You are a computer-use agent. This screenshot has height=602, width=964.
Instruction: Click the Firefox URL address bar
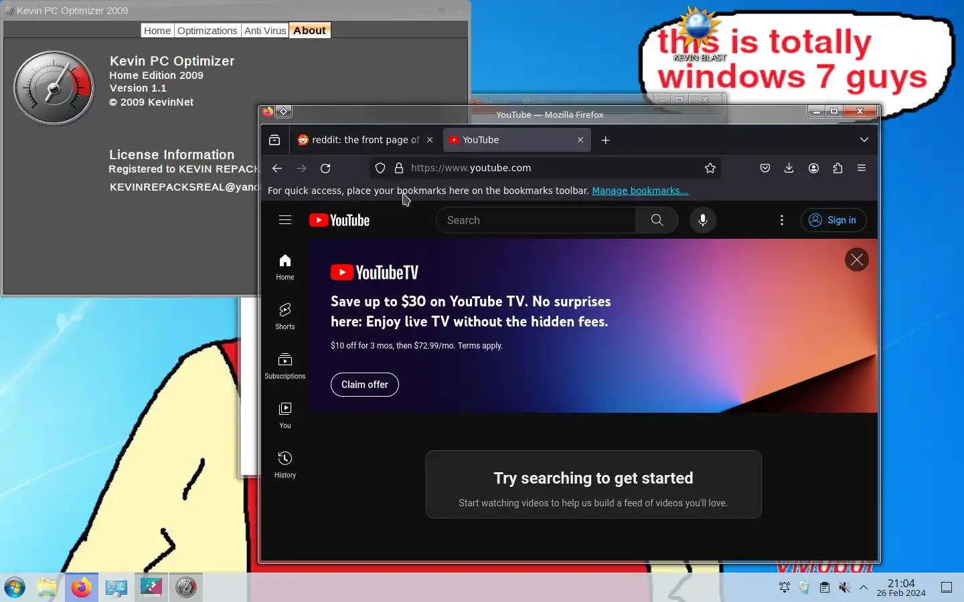click(546, 168)
